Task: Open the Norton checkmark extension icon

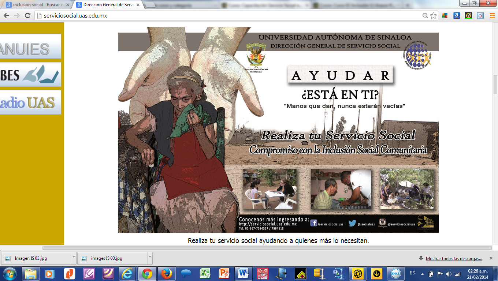Action: [468, 16]
